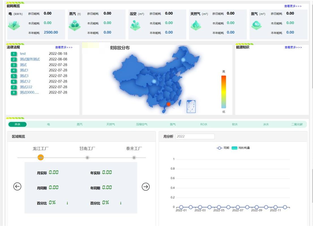313x226 pixels.
Task: Click the natural gas flame icon
Action: (196, 25)
